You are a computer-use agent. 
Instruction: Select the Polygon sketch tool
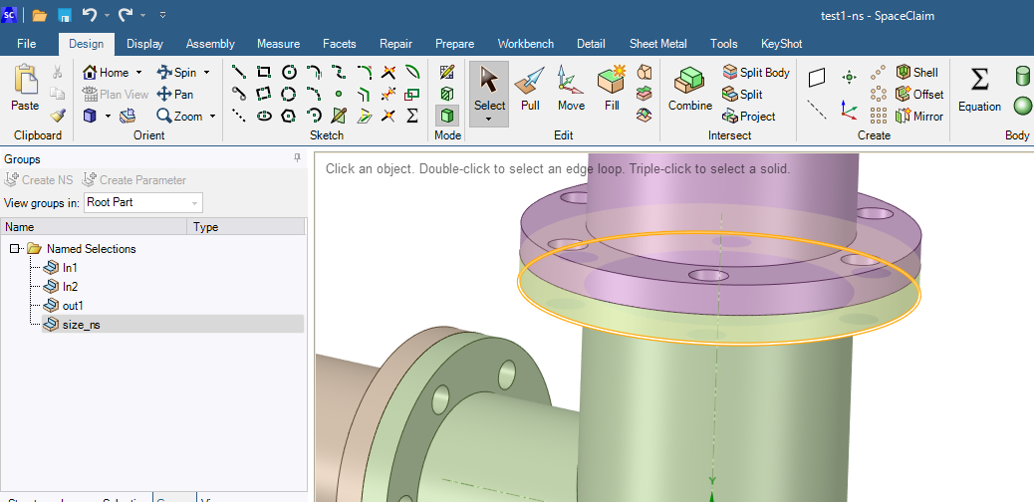coord(289,117)
